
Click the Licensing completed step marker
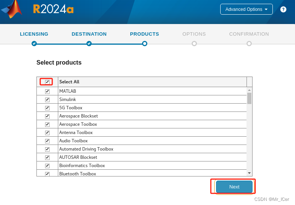point(34,44)
